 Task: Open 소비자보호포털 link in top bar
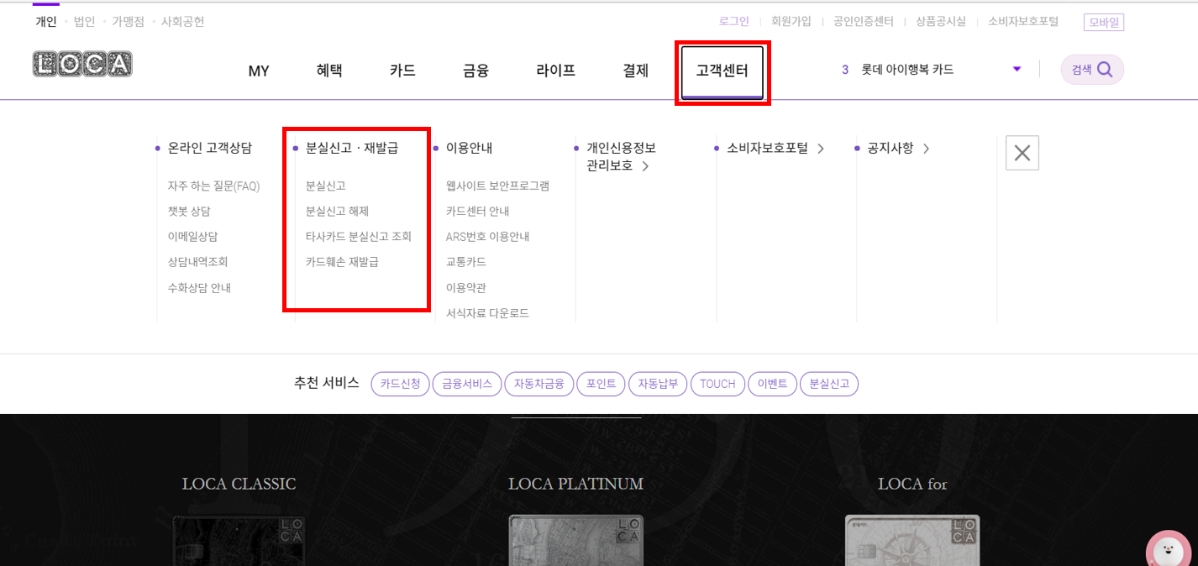(1023, 22)
